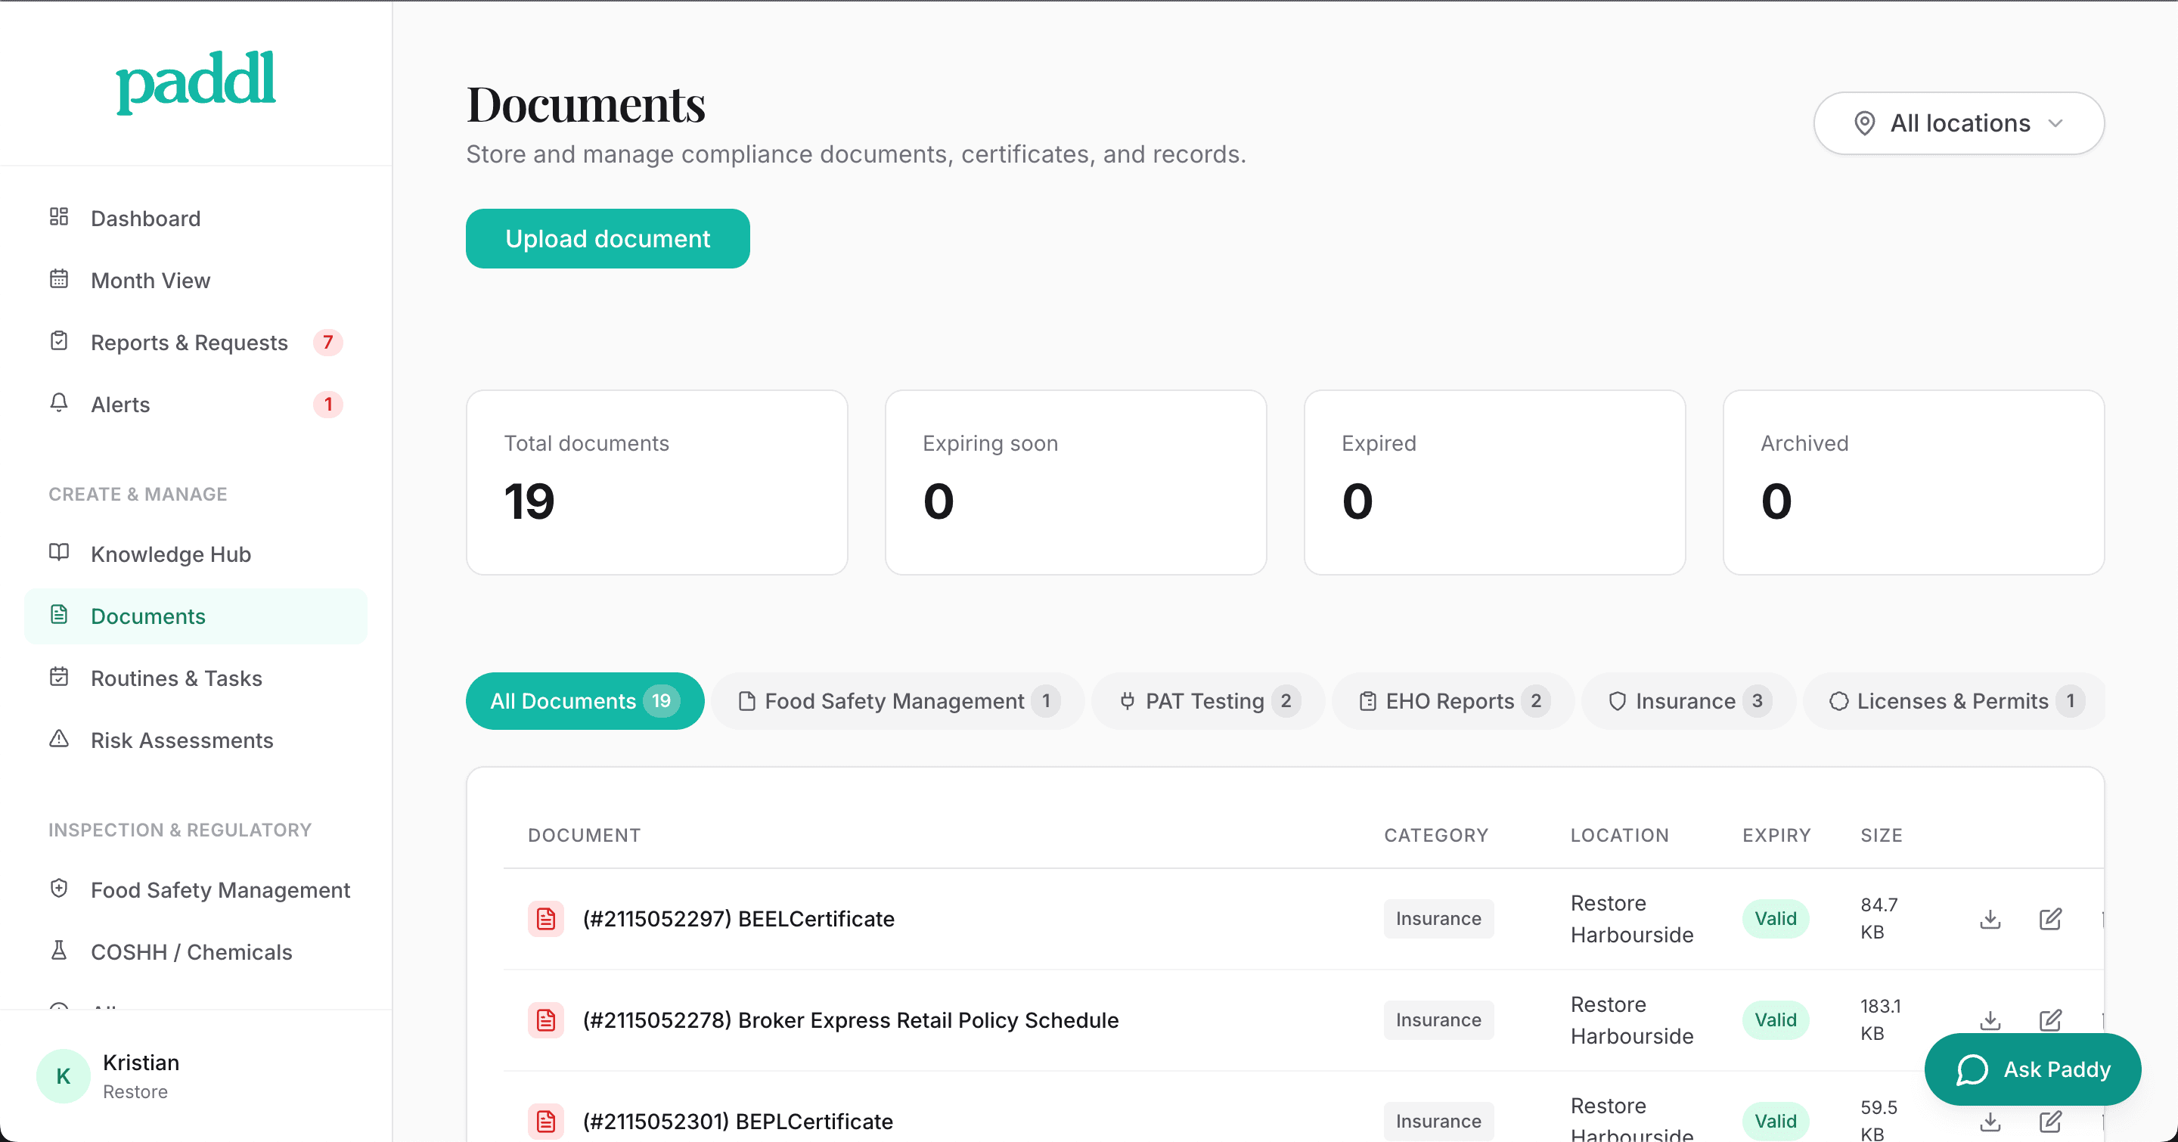This screenshot has width=2178, height=1142.
Task: Switch to the EHO Reports filter tab
Action: tap(1452, 701)
